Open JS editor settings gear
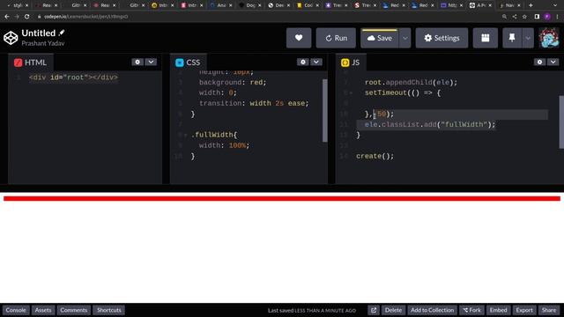The image size is (564, 317). tap(539, 62)
